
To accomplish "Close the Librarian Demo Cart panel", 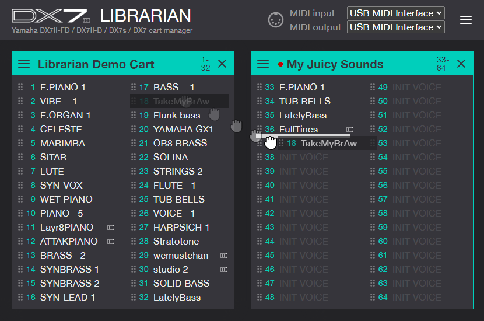I will coord(222,64).
